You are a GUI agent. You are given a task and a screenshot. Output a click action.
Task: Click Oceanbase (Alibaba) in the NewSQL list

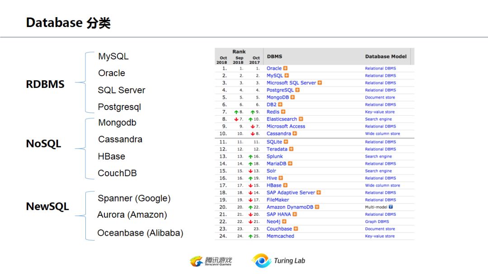pos(141,233)
